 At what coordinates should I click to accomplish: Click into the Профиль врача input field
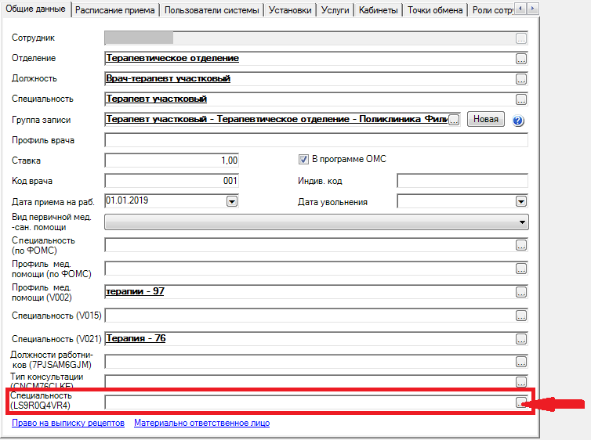[315, 141]
